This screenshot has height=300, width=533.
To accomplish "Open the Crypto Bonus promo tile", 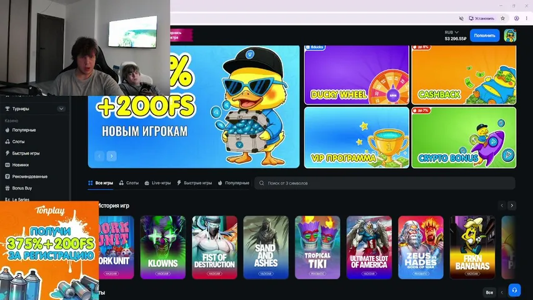I will (464, 137).
